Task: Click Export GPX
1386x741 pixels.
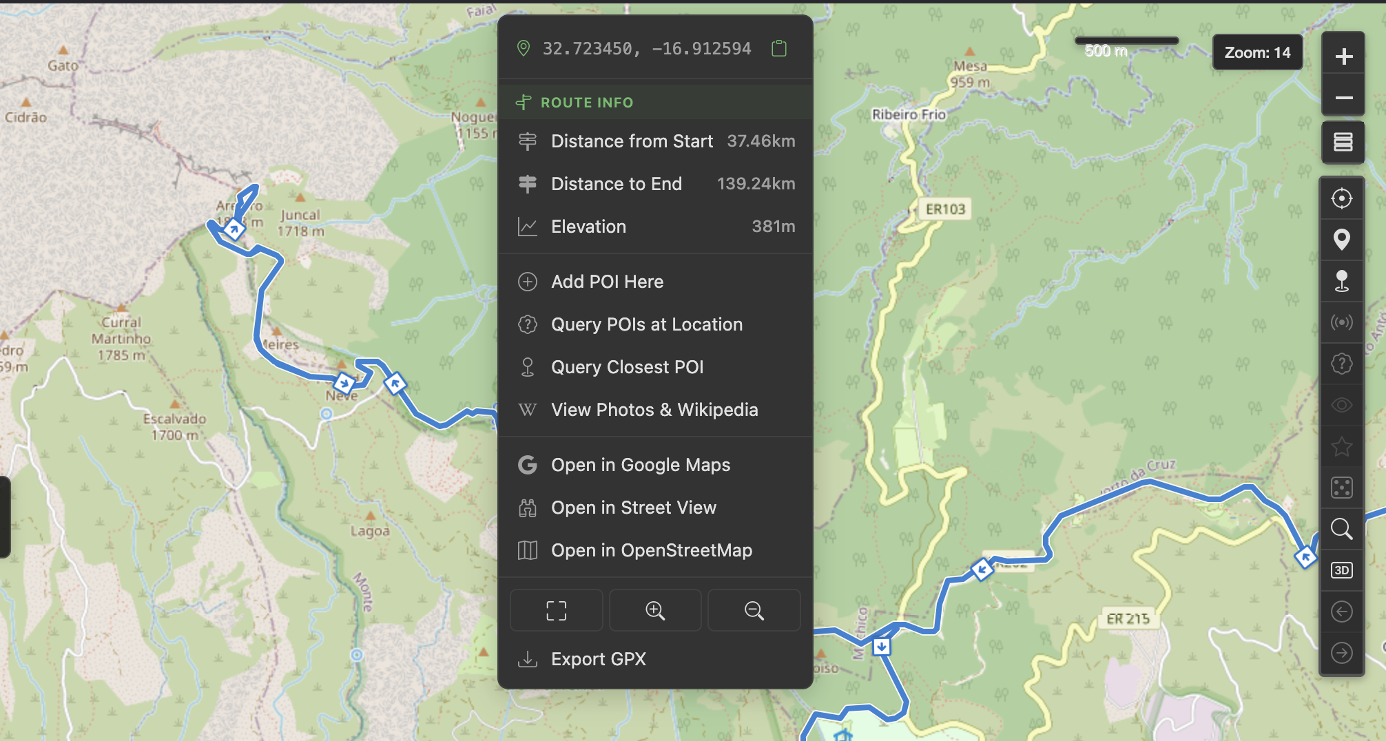Action: (598, 658)
